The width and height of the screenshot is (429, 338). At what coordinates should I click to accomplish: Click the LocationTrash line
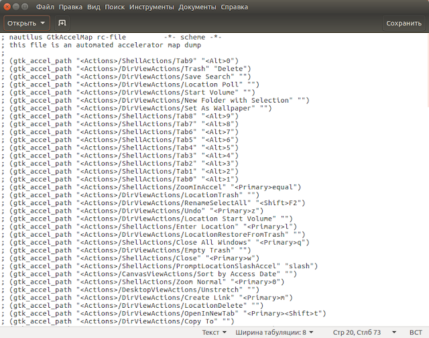[130, 195]
